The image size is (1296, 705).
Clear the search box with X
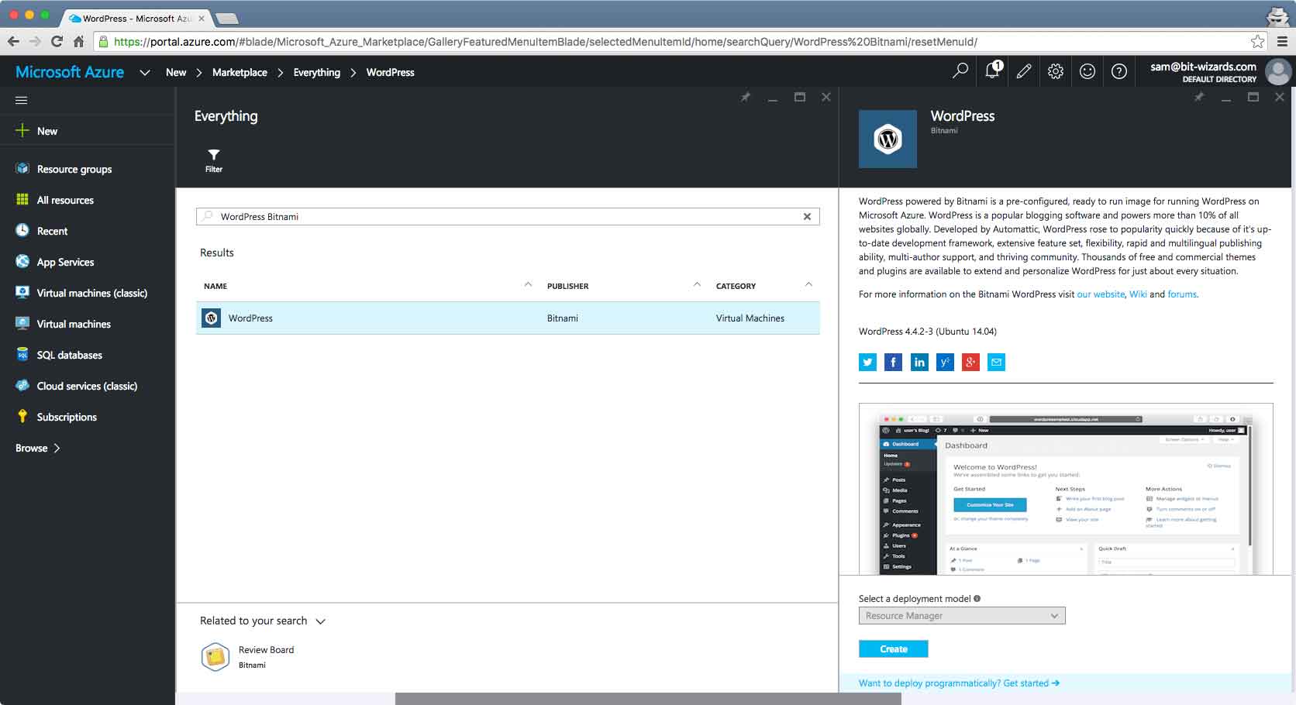coord(807,217)
